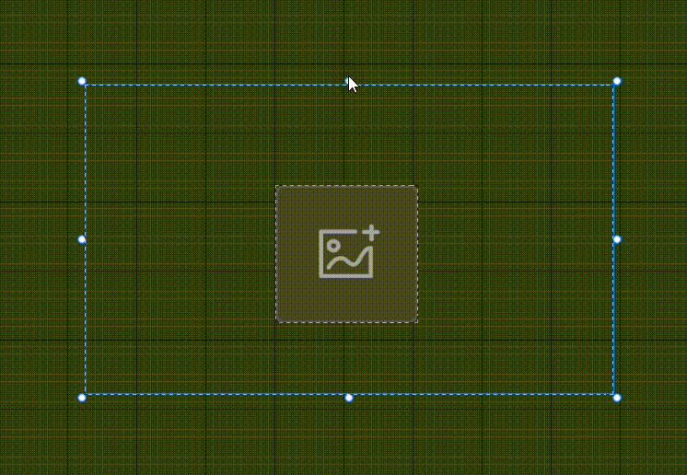Click the wavy landscape line in picture icon
The image size is (687, 475).
coord(349,260)
